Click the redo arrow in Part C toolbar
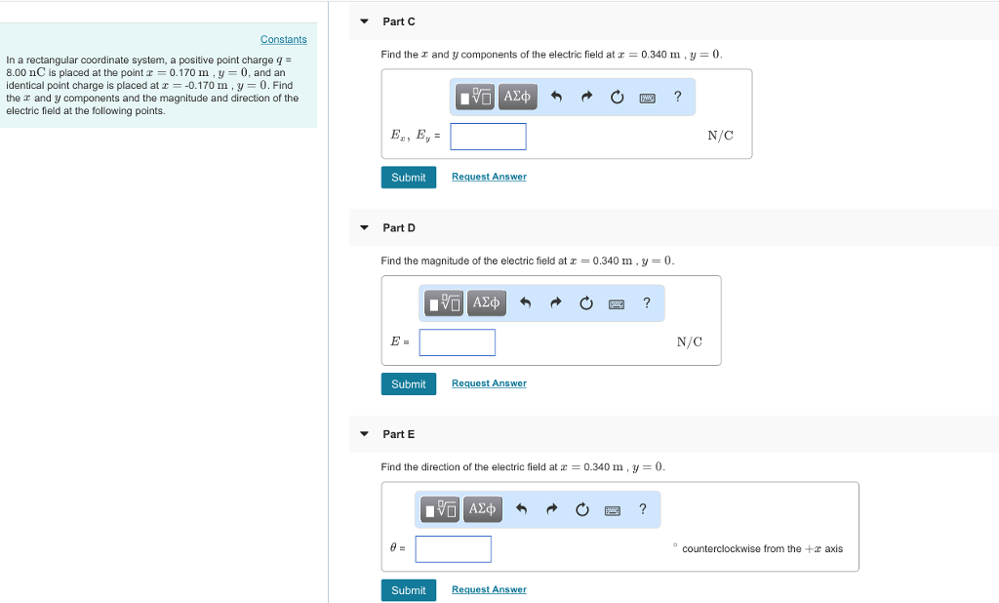This screenshot has height=603, width=999. point(585,97)
